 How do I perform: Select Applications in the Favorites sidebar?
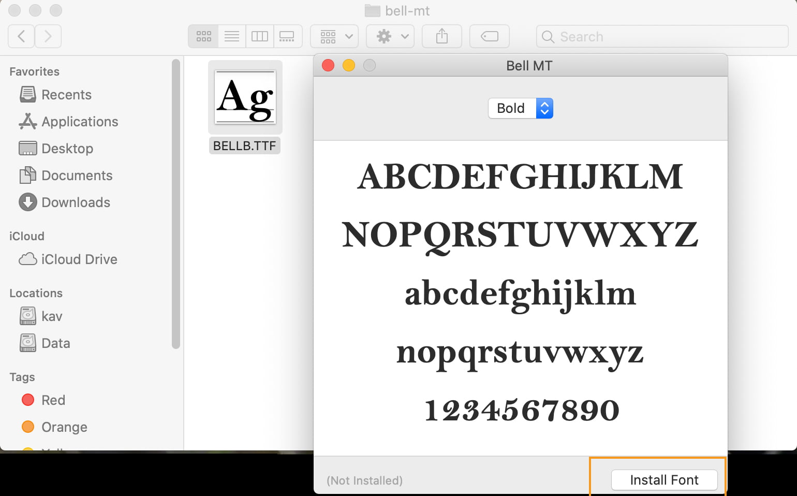[x=80, y=122]
